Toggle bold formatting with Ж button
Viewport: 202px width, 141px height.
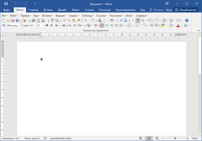(x=47, y=26)
